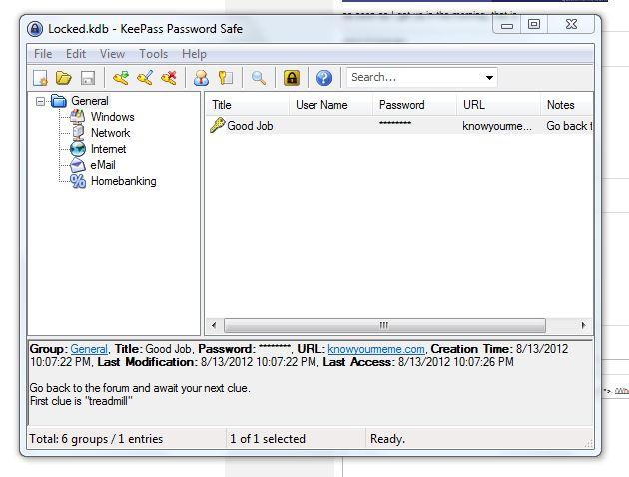Image resolution: width=629 pixels, height=477 pixels.
Task: Lock the workspace with the padlock icon
Action: [x=292, y=78]
